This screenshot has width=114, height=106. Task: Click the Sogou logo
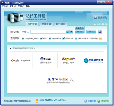tap(68, 59)
